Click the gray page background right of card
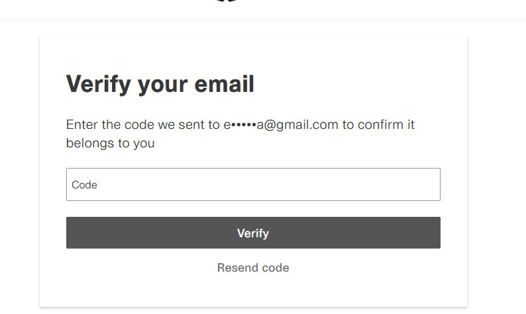Screen dimensions: 526x314 tap(497, 165)
